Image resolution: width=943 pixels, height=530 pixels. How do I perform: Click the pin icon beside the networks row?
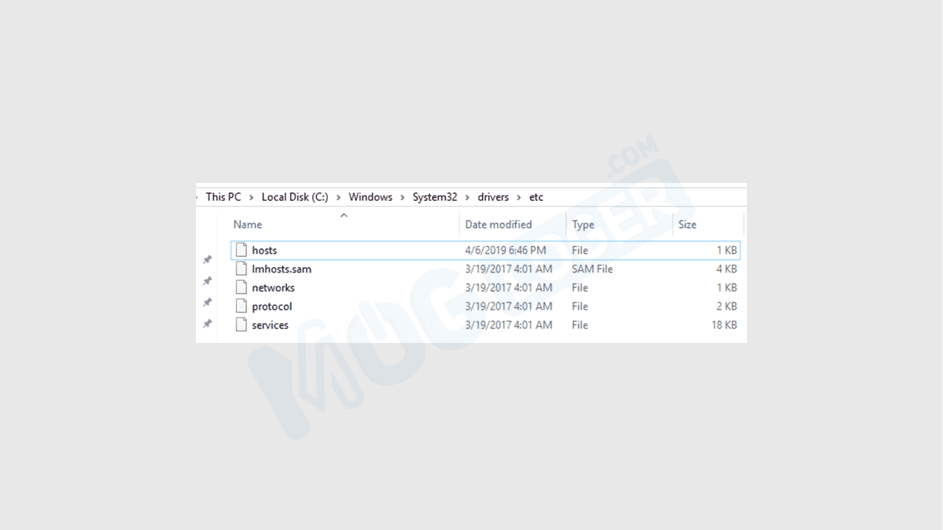point(207,302)
